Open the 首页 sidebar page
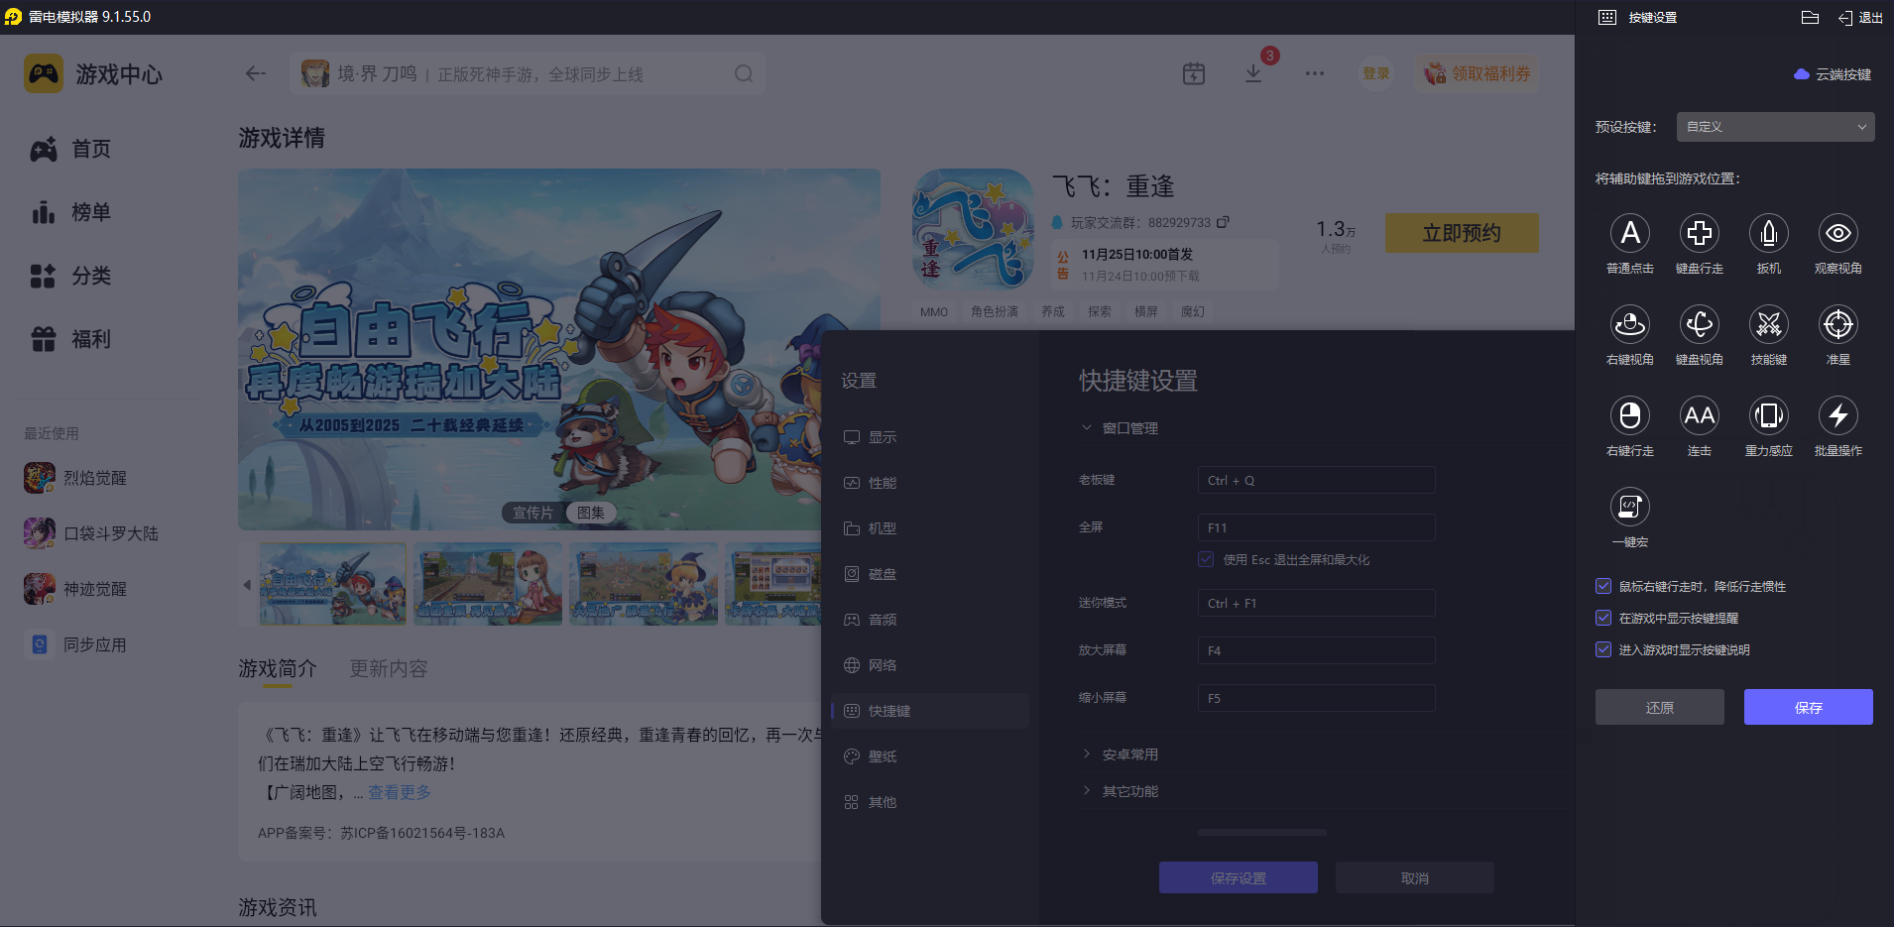 (71, 149)
